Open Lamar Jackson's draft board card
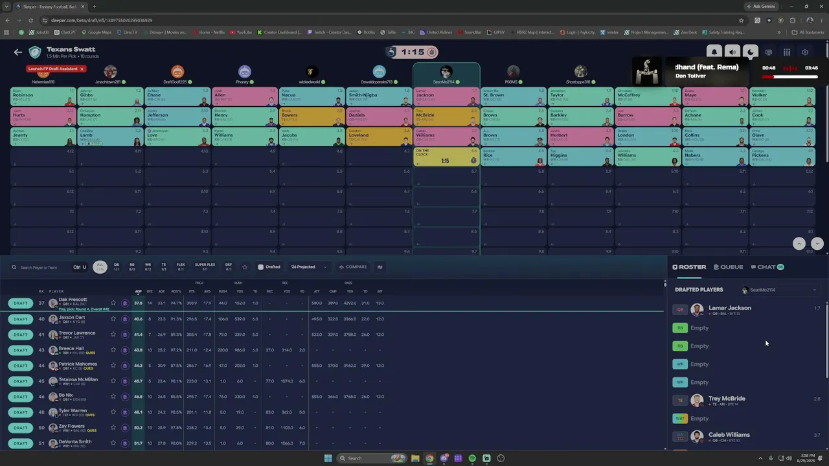This screenshot has height=466, width=829. click(x=446, y=96)
